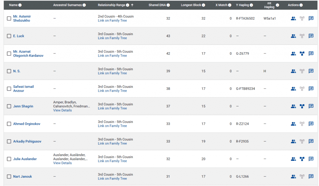Image resolution: width=319 pixels, height=186 pixels.
Task: Click Link on Family Tree for N. S.
Action: 112,73
